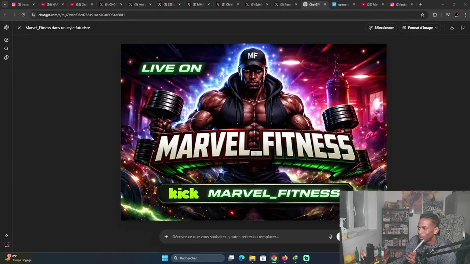The height and width of the screenshot is (264, 470).
Task: Switch to the '(3) lyke' X tab
Action: (139, 4)
